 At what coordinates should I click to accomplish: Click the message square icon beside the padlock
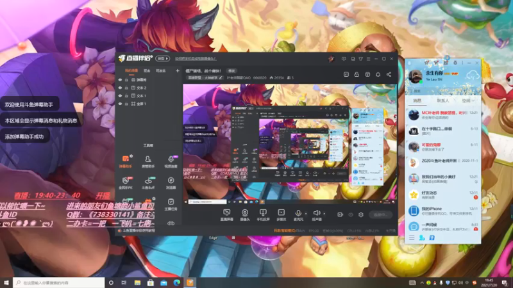pos(346,74)
